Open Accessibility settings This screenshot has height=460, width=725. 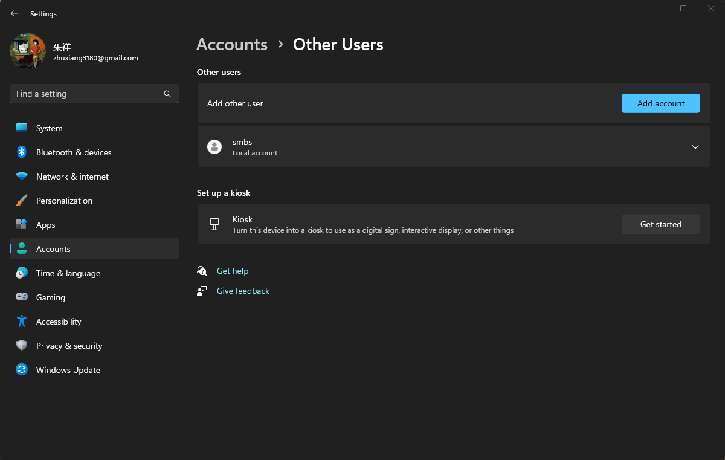[x=58, y=321]
